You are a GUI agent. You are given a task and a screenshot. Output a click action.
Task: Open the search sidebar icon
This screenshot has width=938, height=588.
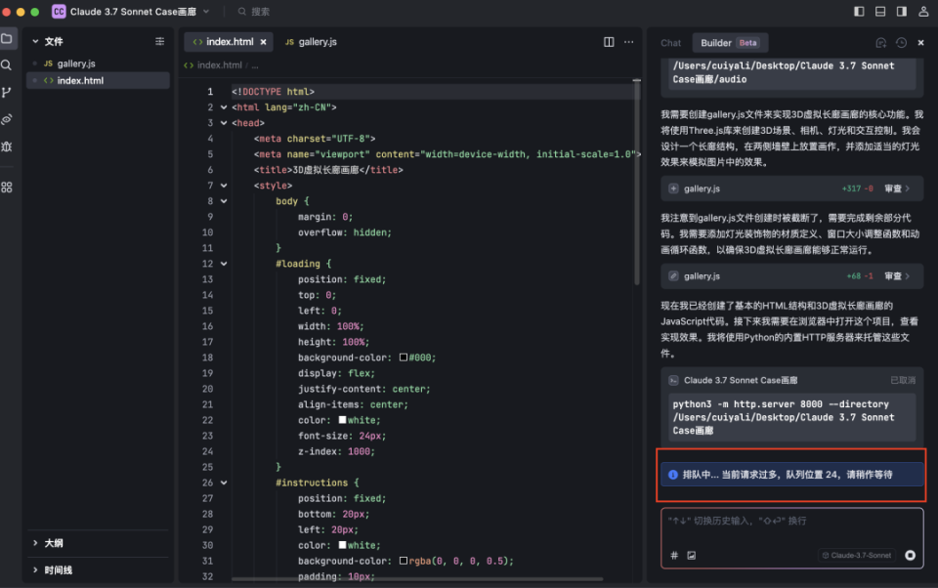click(x=7, y=65)
